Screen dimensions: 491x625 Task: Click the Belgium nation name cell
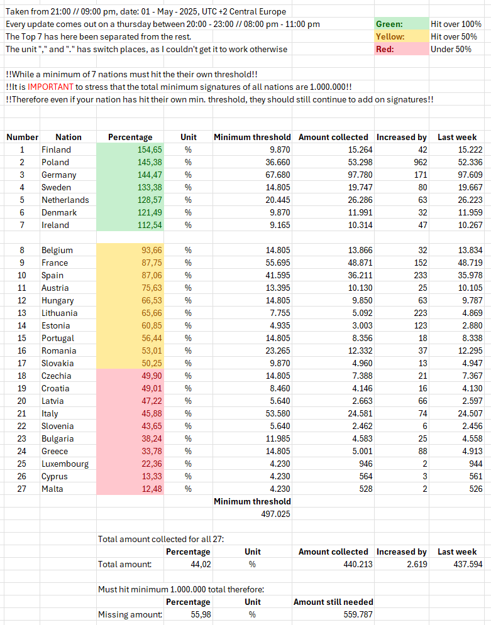68,250
